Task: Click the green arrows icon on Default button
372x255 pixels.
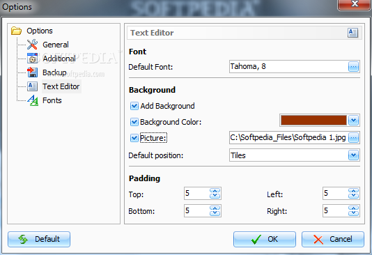Action: [x=23, y=239]
